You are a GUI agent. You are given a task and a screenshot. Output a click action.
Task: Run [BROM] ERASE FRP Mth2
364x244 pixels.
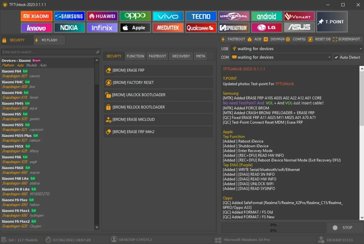(x=158, y=131)
